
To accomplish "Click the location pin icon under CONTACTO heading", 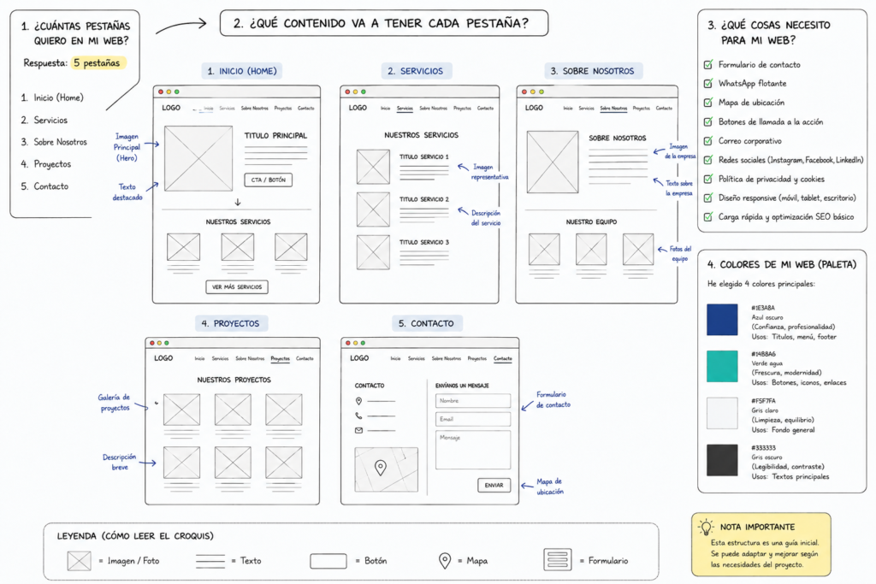I will pyautogui.click(x=358, y=401).
